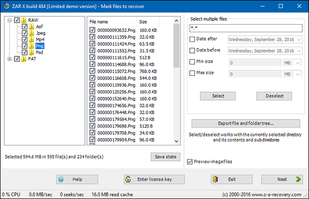
Task: Uncheck file 00000115072.Png
Action: (x=92, y=71)
